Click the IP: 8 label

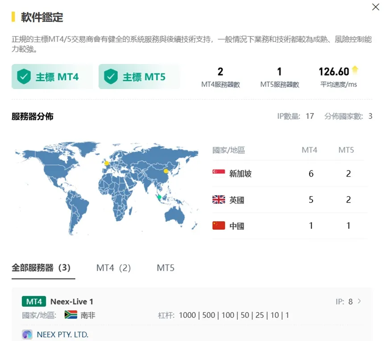tap(344, 301)
